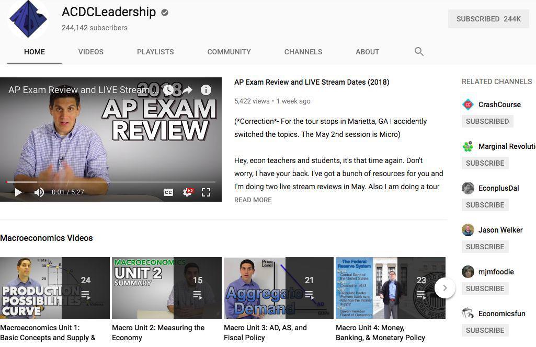
Task: Open the channel search magnifier icon
Action: click(419, 52)
